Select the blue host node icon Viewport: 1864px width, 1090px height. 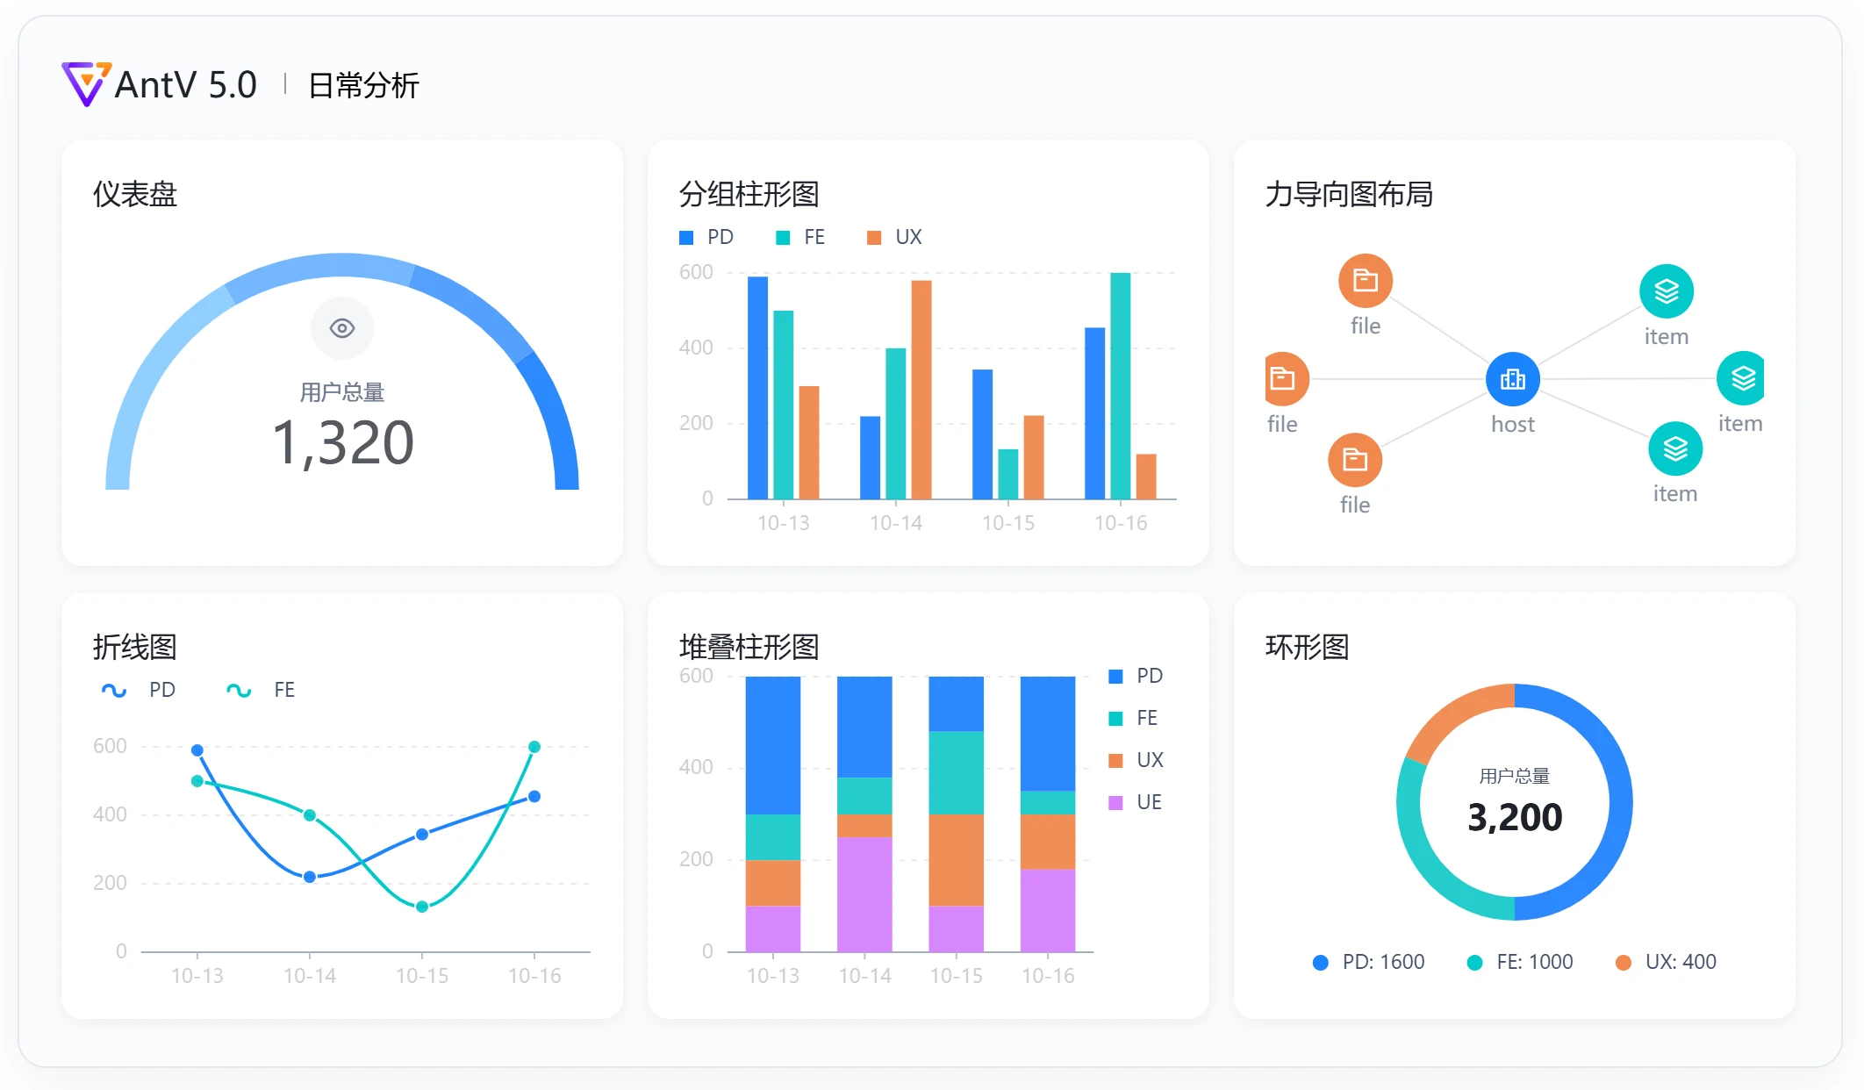(1512, 379)
